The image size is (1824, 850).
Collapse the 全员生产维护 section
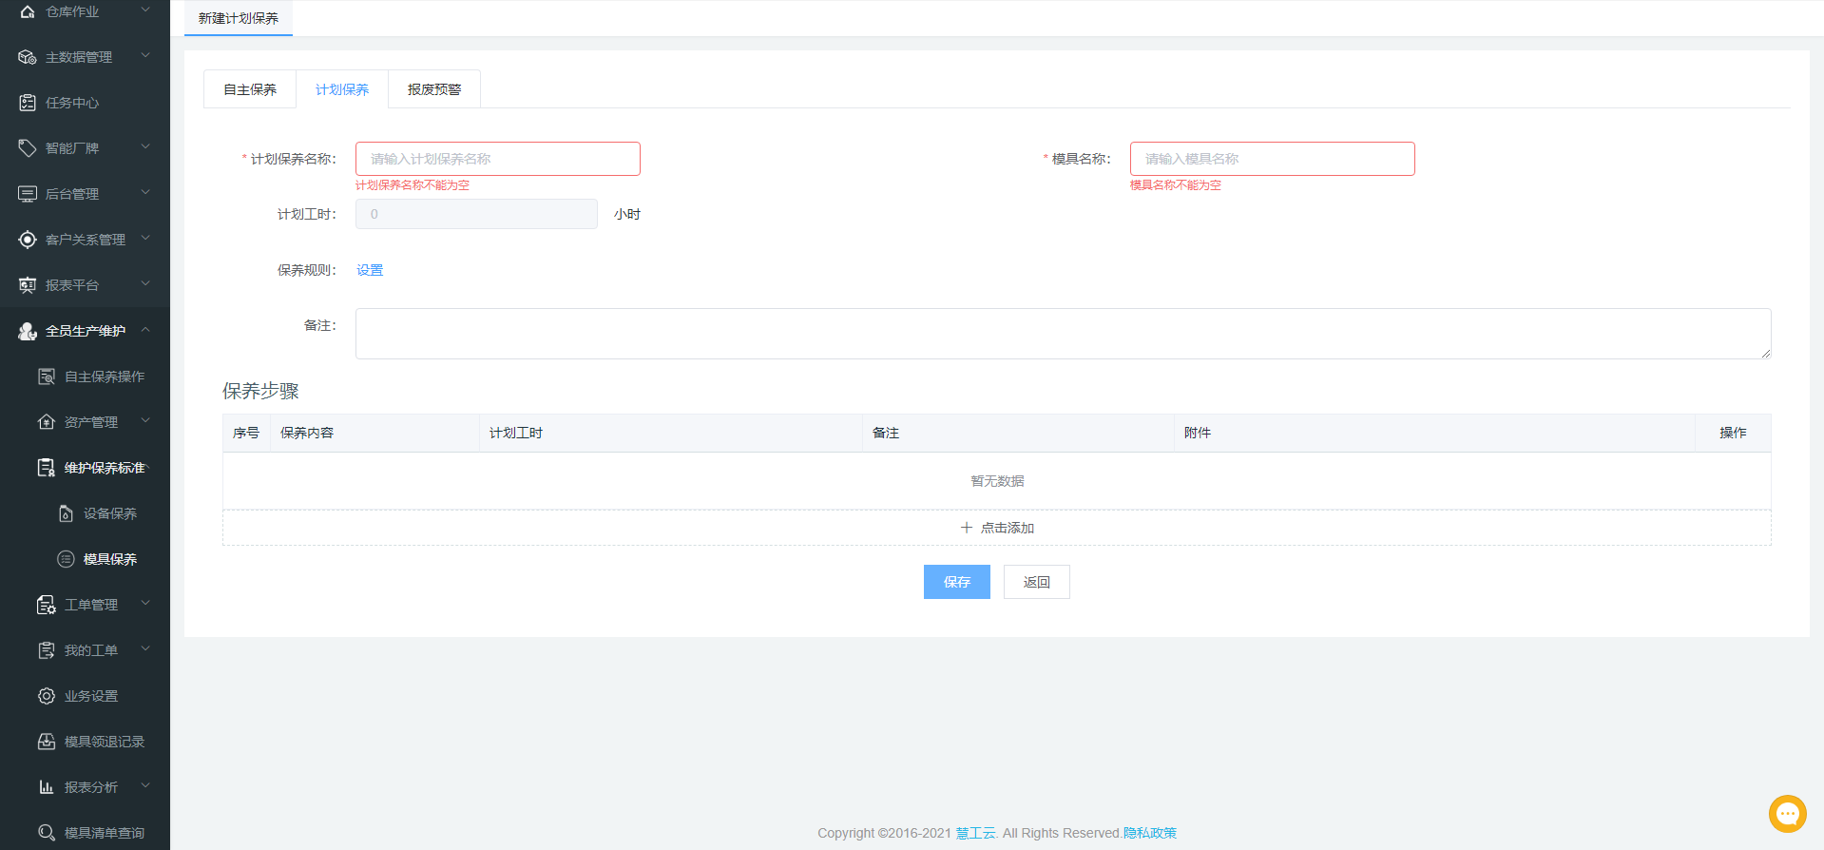tap(145, 330)
